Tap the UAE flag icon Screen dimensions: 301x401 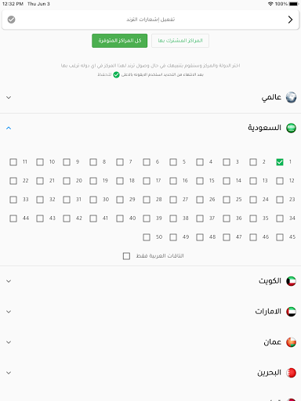pyautogui.click(x=291, y=312)
